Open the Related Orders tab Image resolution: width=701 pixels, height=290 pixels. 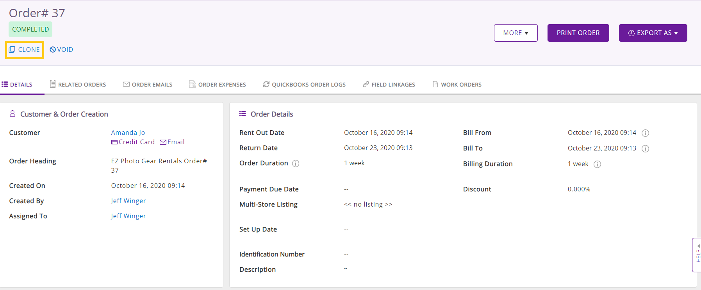pyautogui.click(x=78, y=85)
